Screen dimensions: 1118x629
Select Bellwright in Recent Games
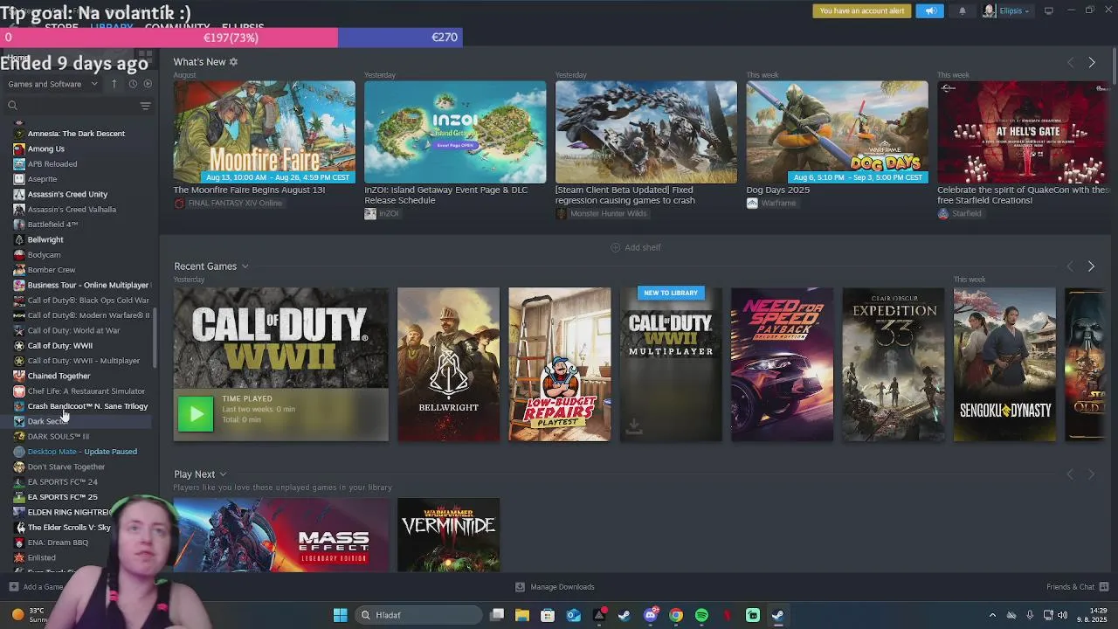pos(448,364)
